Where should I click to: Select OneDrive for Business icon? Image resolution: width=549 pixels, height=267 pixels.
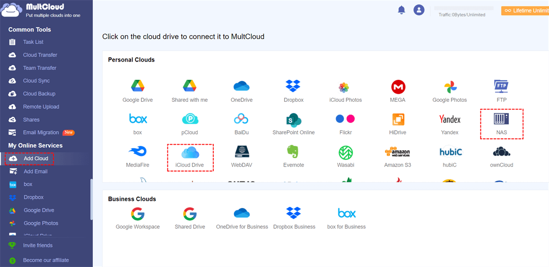point(242,214)
